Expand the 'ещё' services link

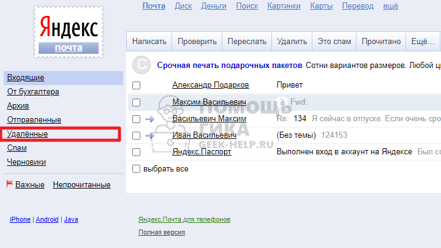pos(391,6)
